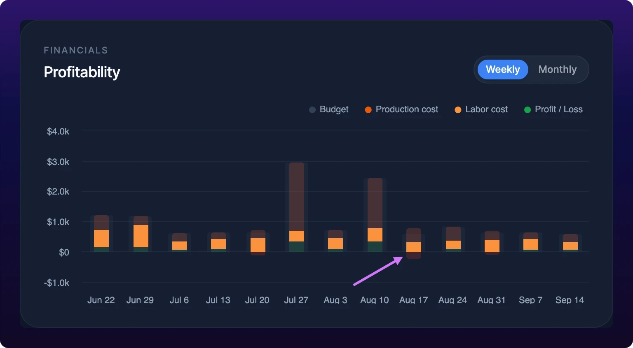Click the $0 y-axis label
Image resolution: width=633 pixels, height=348 pixels.
(x=64, y=253)
